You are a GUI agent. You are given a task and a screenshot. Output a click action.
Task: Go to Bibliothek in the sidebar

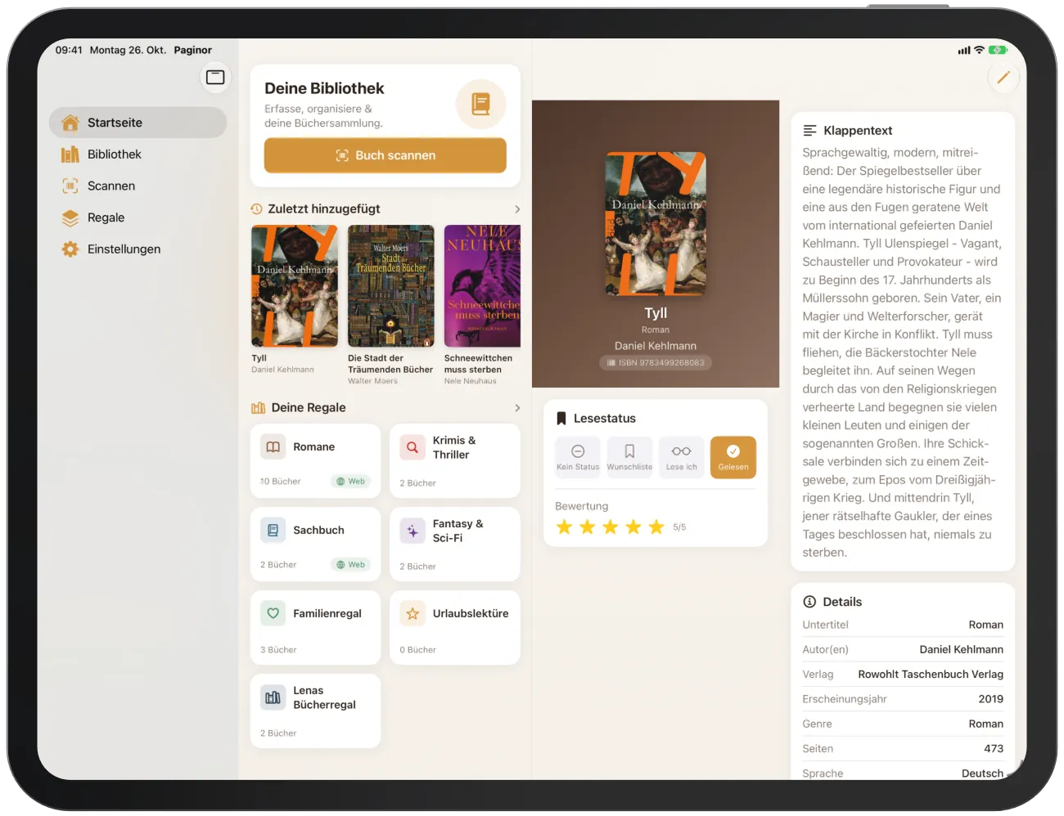click(x=138, y=155)
